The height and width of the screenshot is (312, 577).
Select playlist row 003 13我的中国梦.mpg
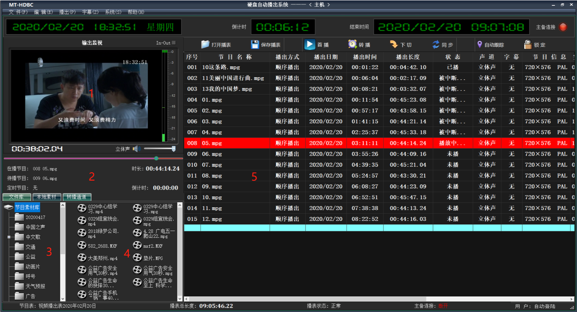(x=379, y=89)
